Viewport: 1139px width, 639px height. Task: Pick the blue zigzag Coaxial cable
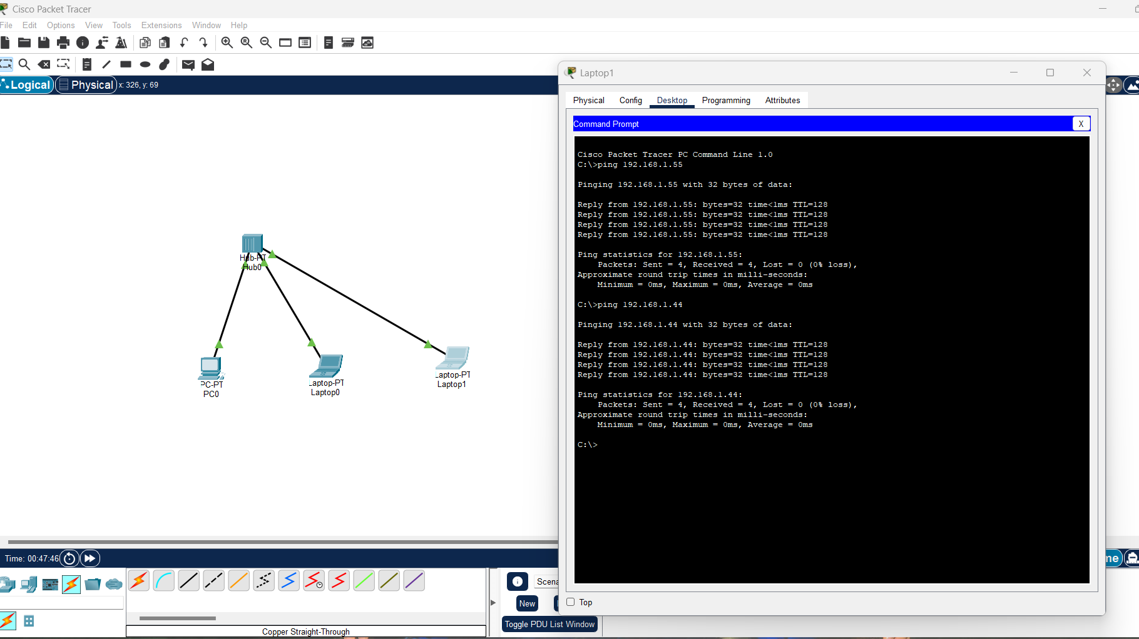click(x=289, y=581)
